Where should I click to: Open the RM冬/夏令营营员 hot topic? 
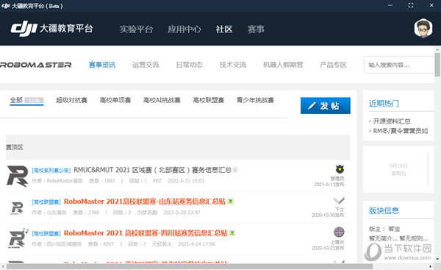click(x=401, y=131)
